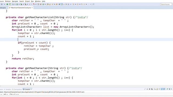Viewport: 173px width, 97px height.
Task: Click the editor horizontal scrollbar
Action: 86,86
